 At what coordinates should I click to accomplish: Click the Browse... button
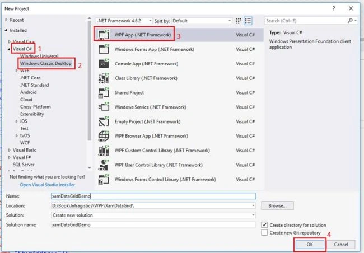point(277,205)
